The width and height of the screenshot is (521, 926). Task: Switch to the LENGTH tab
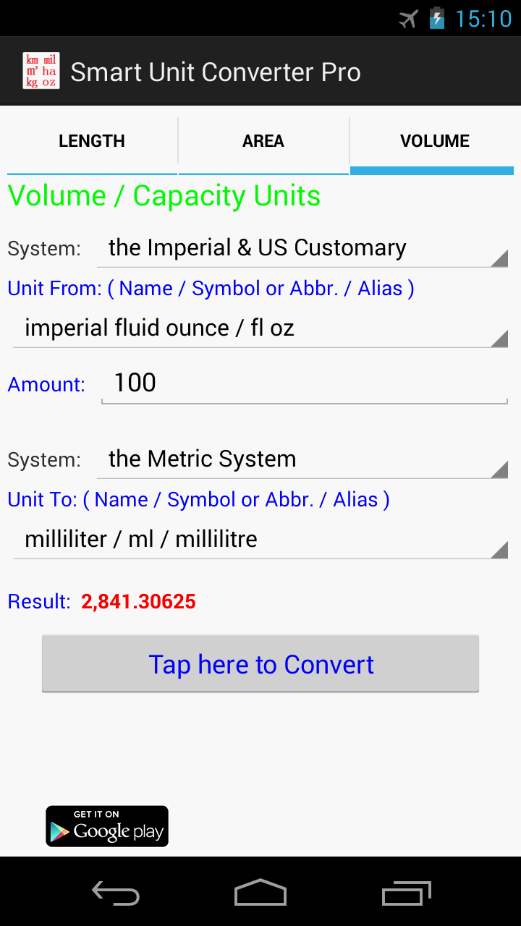point(92,141)
